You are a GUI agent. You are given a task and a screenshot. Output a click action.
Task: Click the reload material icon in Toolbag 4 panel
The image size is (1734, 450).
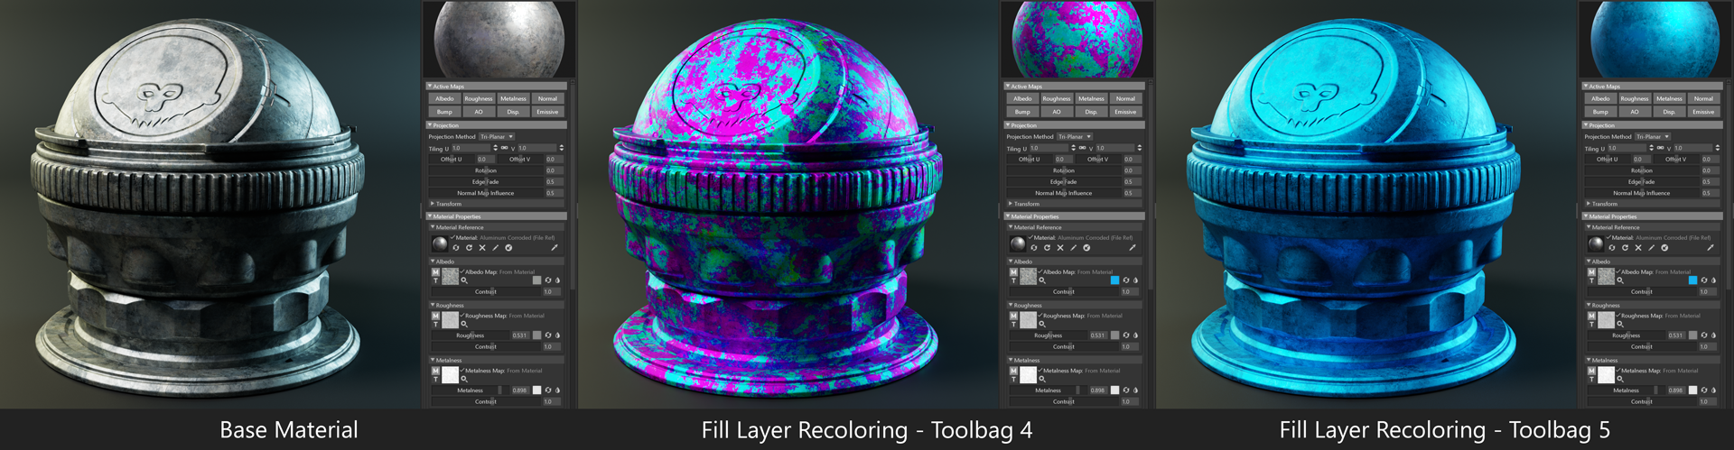pos(1047,247)
